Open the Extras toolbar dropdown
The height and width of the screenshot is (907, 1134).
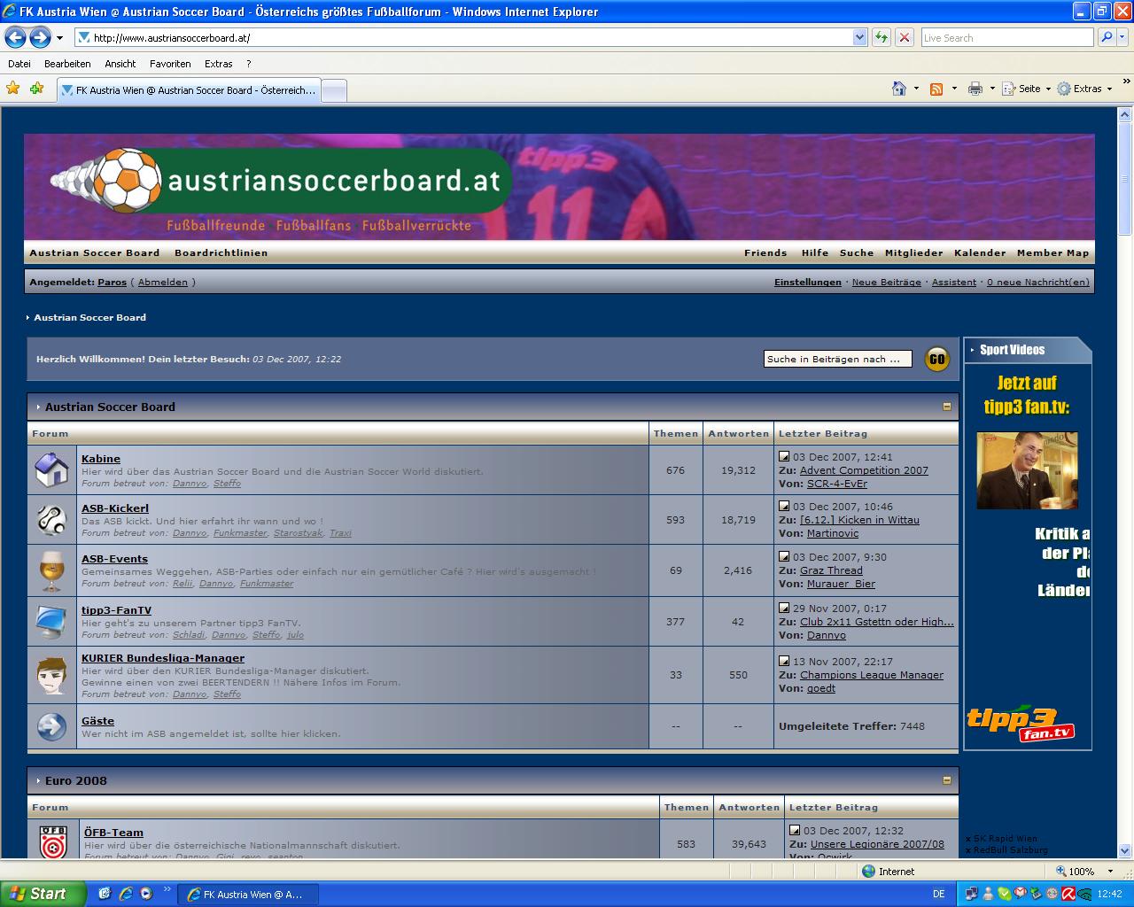tap(1084, 89)
